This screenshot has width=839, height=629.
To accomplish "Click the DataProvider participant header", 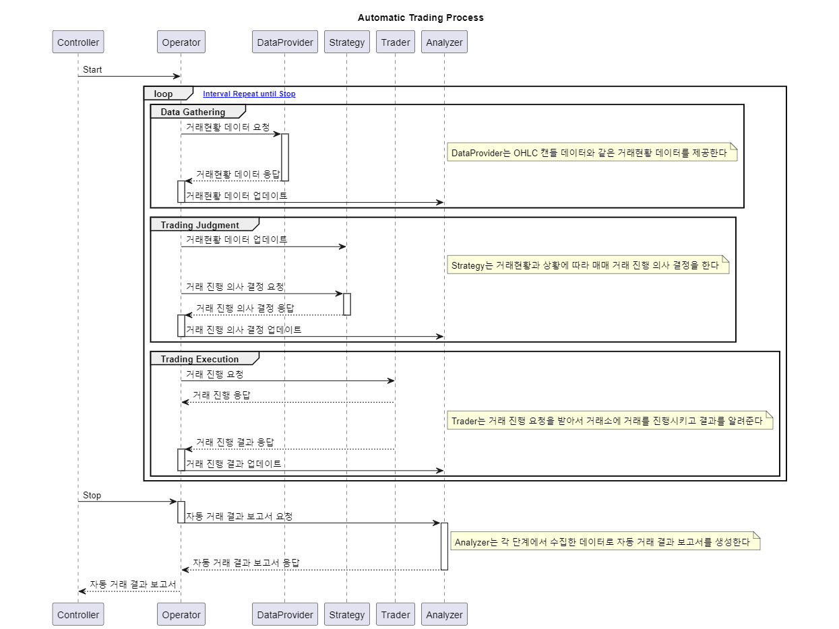I will 284,41.
